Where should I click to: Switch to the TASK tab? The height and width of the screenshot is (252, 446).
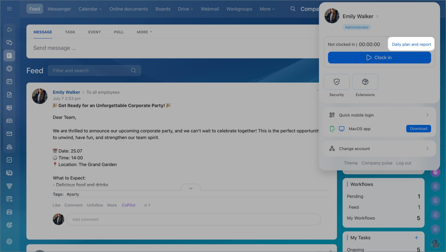(x=70, y=32)
